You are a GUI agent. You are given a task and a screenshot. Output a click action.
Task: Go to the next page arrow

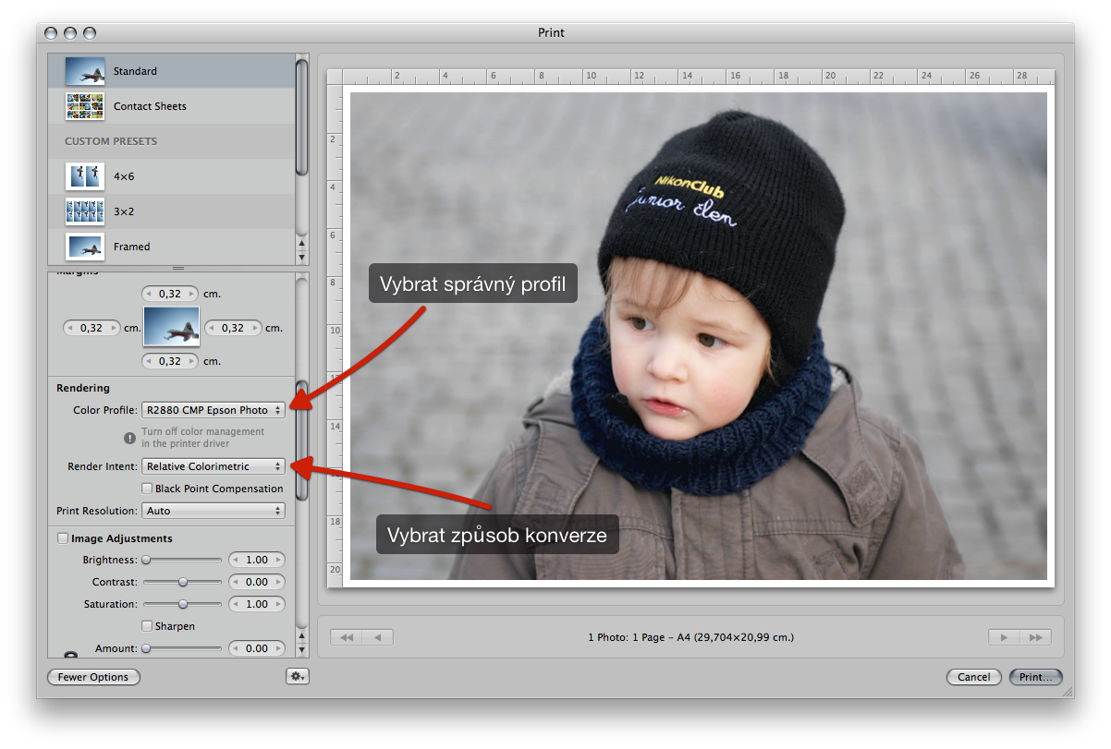click(x=1002, y=637)
